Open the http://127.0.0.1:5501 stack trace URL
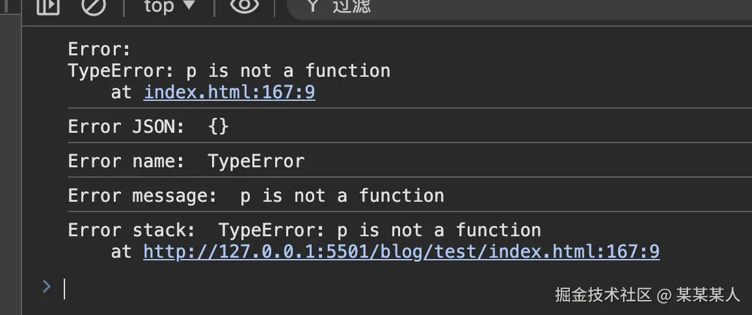 pos(401,251)
